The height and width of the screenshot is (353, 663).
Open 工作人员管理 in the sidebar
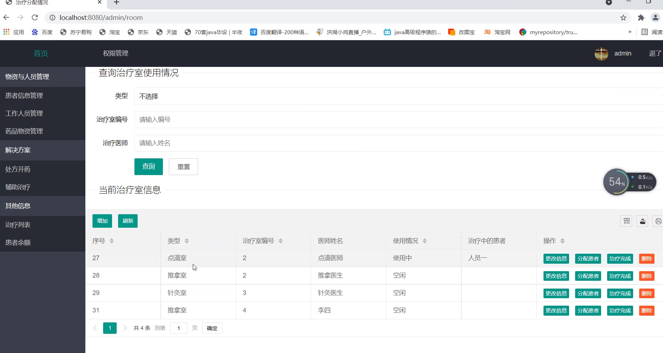point(43,113)
